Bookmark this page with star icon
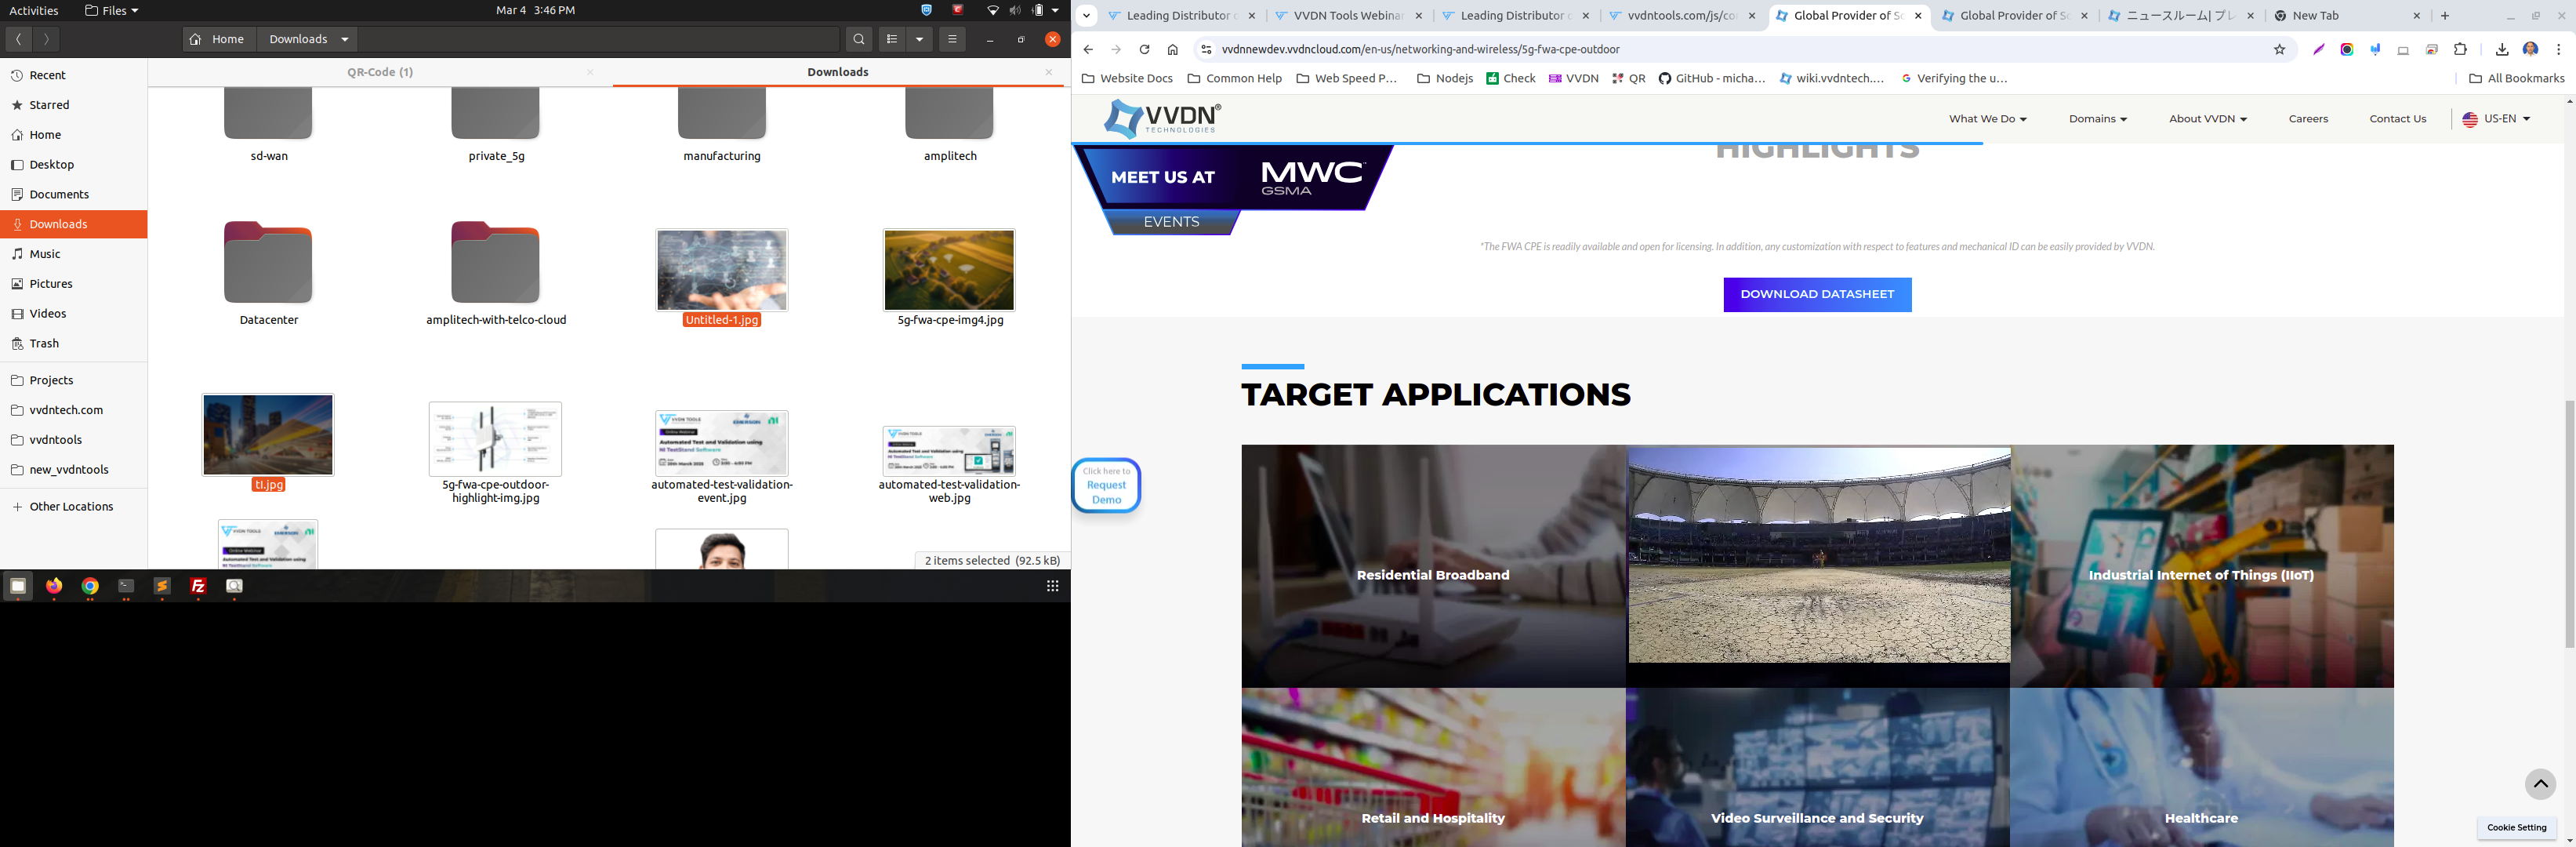 (x=2279, y=49)
